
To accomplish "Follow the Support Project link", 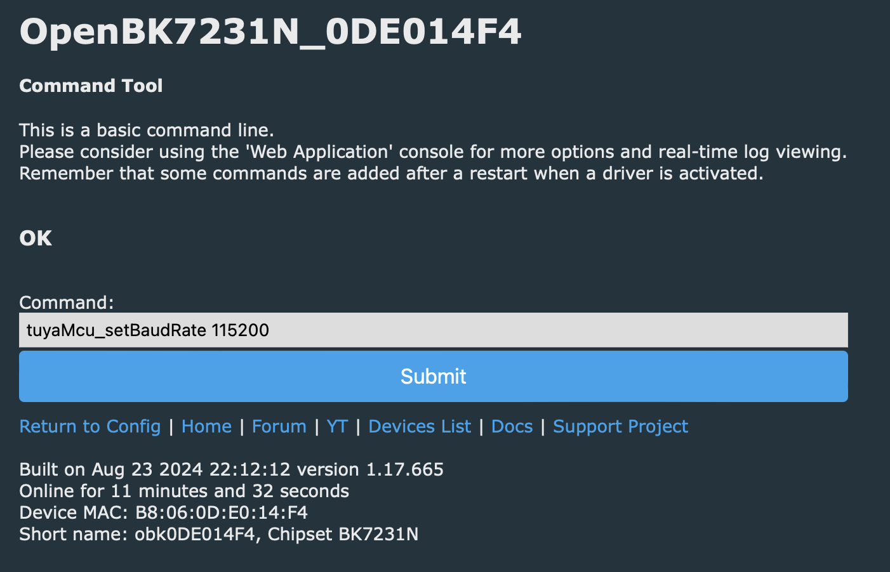I will pos(620,426).
